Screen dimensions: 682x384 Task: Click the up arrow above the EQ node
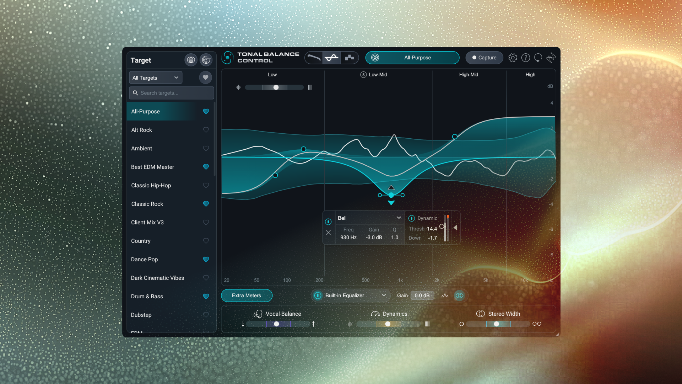391,187
